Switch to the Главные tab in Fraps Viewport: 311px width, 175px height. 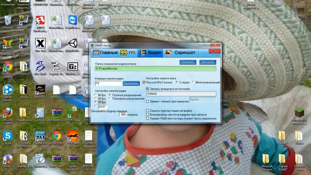[x=105, y=52]
